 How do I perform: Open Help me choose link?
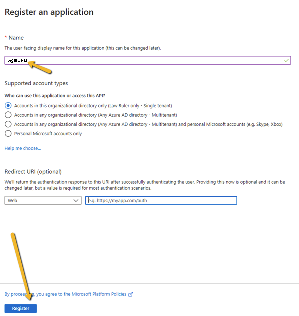[x=23, y=148]
